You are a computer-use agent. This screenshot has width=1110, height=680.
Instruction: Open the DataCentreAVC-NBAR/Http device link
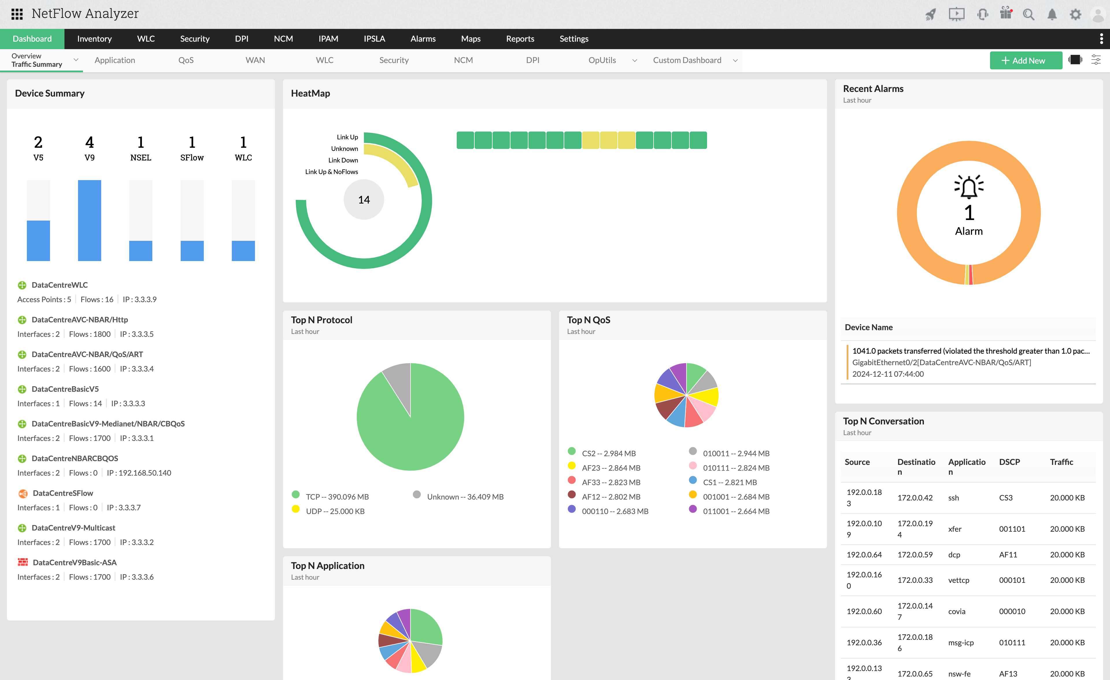[80, 320]
